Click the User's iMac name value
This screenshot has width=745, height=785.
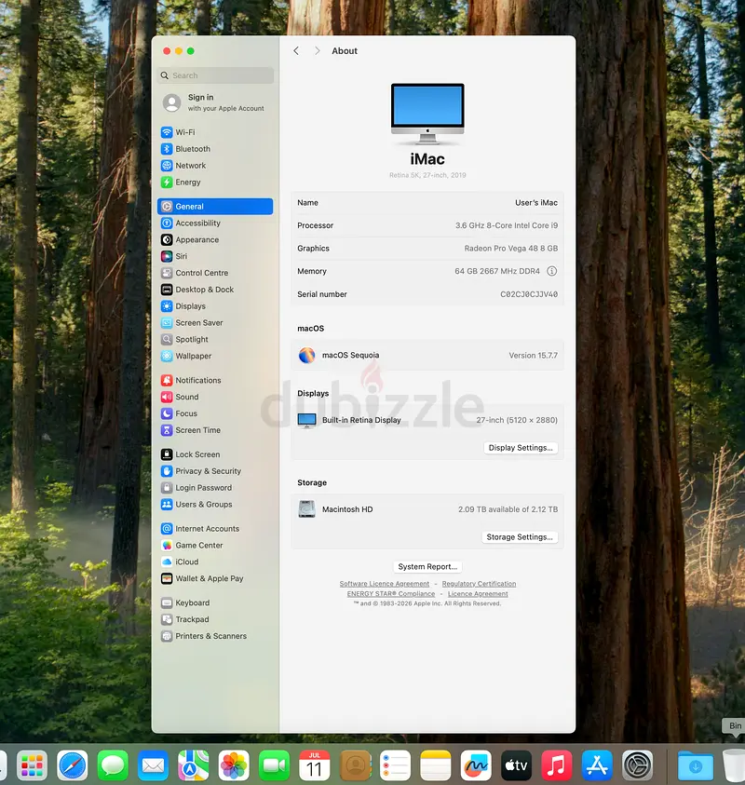tap(536, 203)
